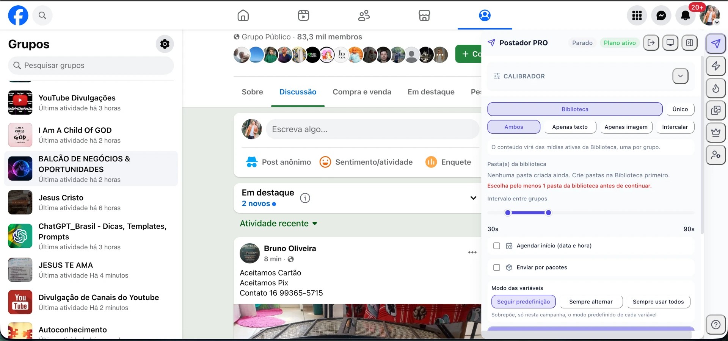Open the three-dot menu on Bruno Oliveira's post

pyautogui.click(x=472, y=252)
